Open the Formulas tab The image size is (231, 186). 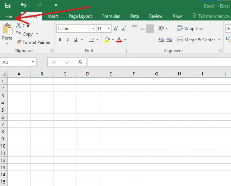[111, 16]
